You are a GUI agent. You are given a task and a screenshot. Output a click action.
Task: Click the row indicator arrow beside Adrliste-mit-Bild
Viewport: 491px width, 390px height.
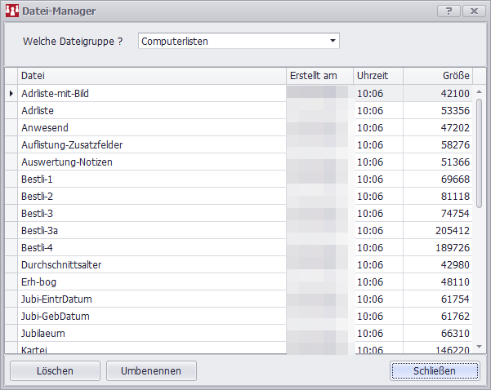pos(11,94)
